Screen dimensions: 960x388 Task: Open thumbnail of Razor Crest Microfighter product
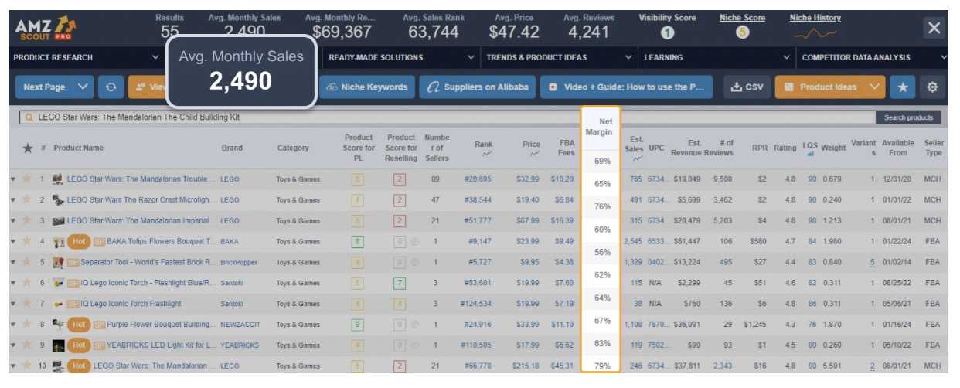[57, 199]
